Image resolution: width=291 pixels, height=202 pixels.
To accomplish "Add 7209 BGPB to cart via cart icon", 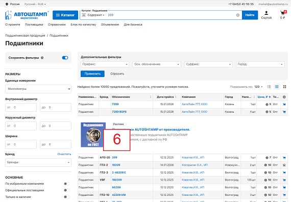I will (284, 112).
